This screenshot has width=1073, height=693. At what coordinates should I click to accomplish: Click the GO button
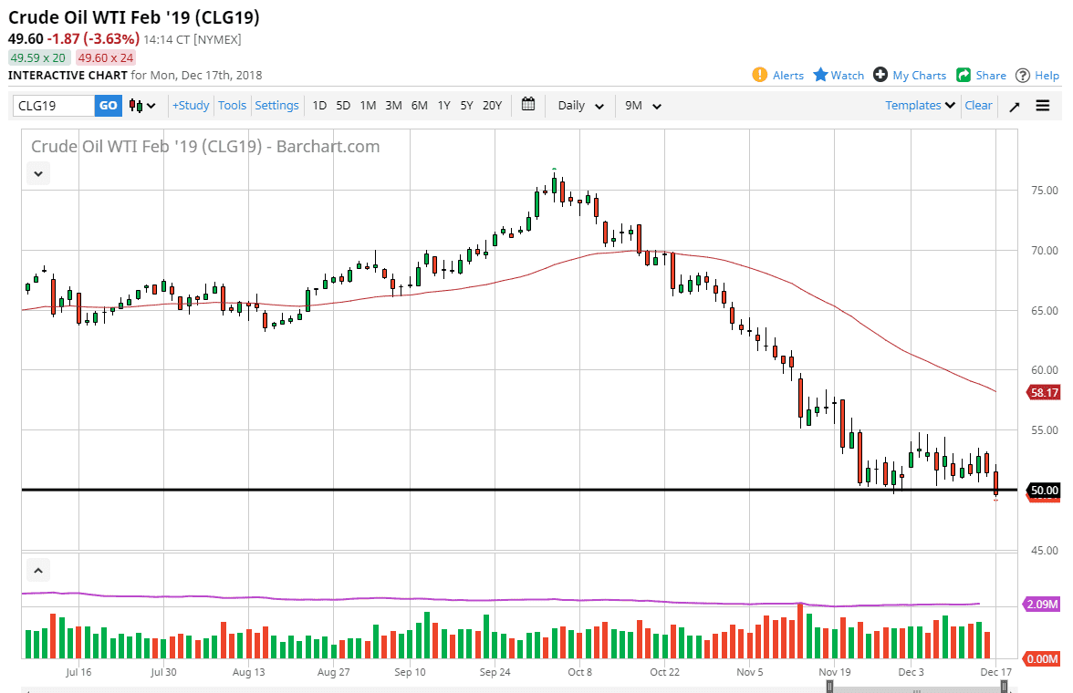(x=107, y=105)
